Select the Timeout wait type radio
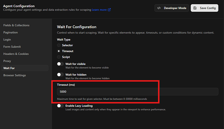 [59, 51]
